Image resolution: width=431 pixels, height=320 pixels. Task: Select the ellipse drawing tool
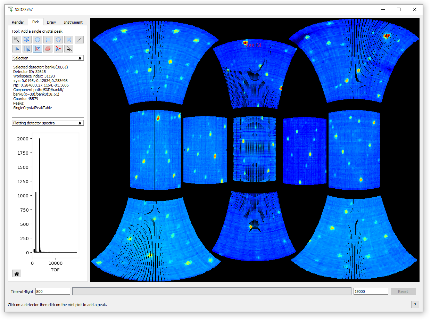click(38, 40)
